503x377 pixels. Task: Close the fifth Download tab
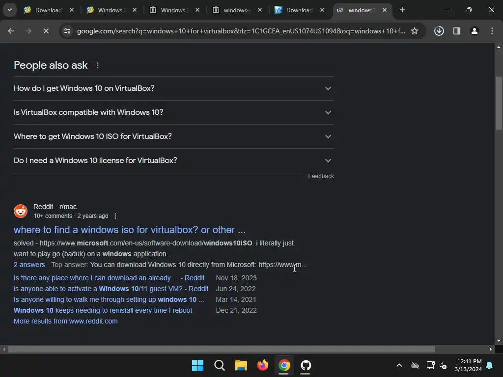(x=322, y=10)
